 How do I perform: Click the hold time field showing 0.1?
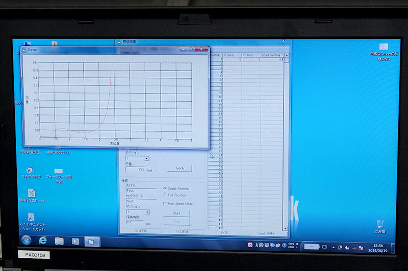[x=135, y=222]
